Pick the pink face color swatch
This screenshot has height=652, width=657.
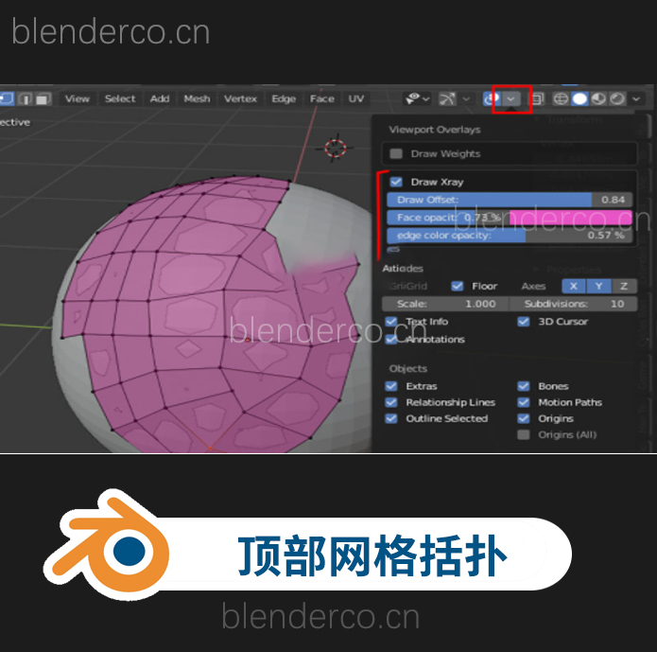point(570,218)
